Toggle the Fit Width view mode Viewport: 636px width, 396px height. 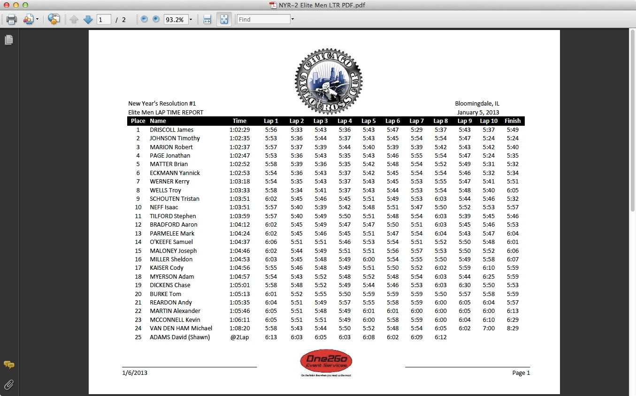click(x=207, y=19)
